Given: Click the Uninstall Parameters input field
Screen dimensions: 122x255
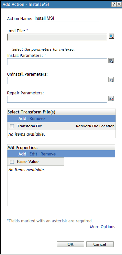Looking at the screenshot, I should 57,80.
